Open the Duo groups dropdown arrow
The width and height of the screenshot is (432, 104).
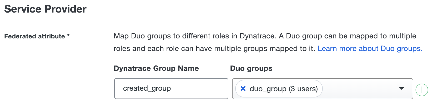pyautogui.click(x=401, y=89)
